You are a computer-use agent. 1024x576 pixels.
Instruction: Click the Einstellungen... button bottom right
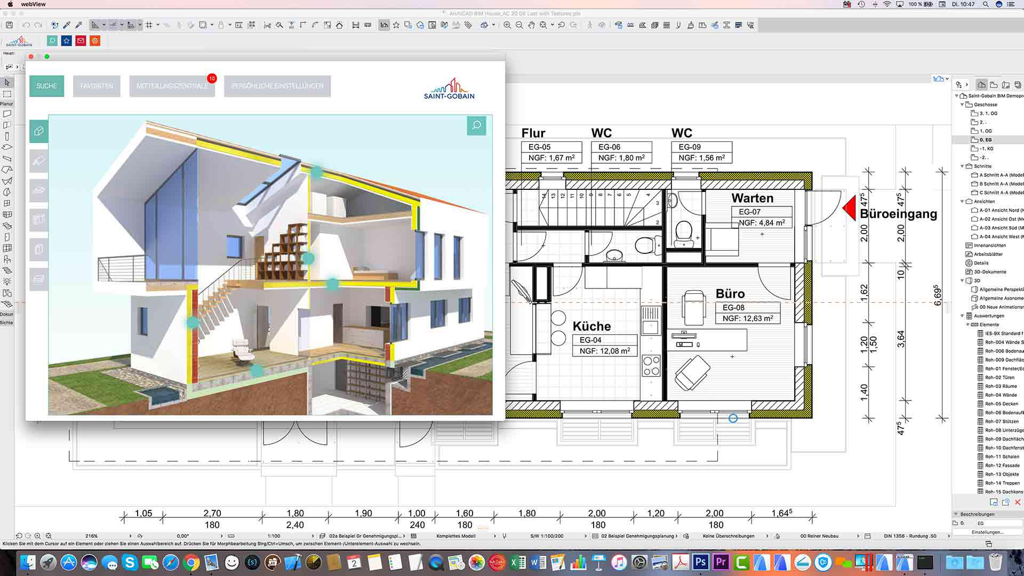pyautogui.click(x=987, y=532)
